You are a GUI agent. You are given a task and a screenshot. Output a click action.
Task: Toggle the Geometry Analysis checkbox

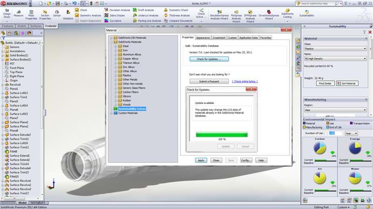(x=77, y=15)
